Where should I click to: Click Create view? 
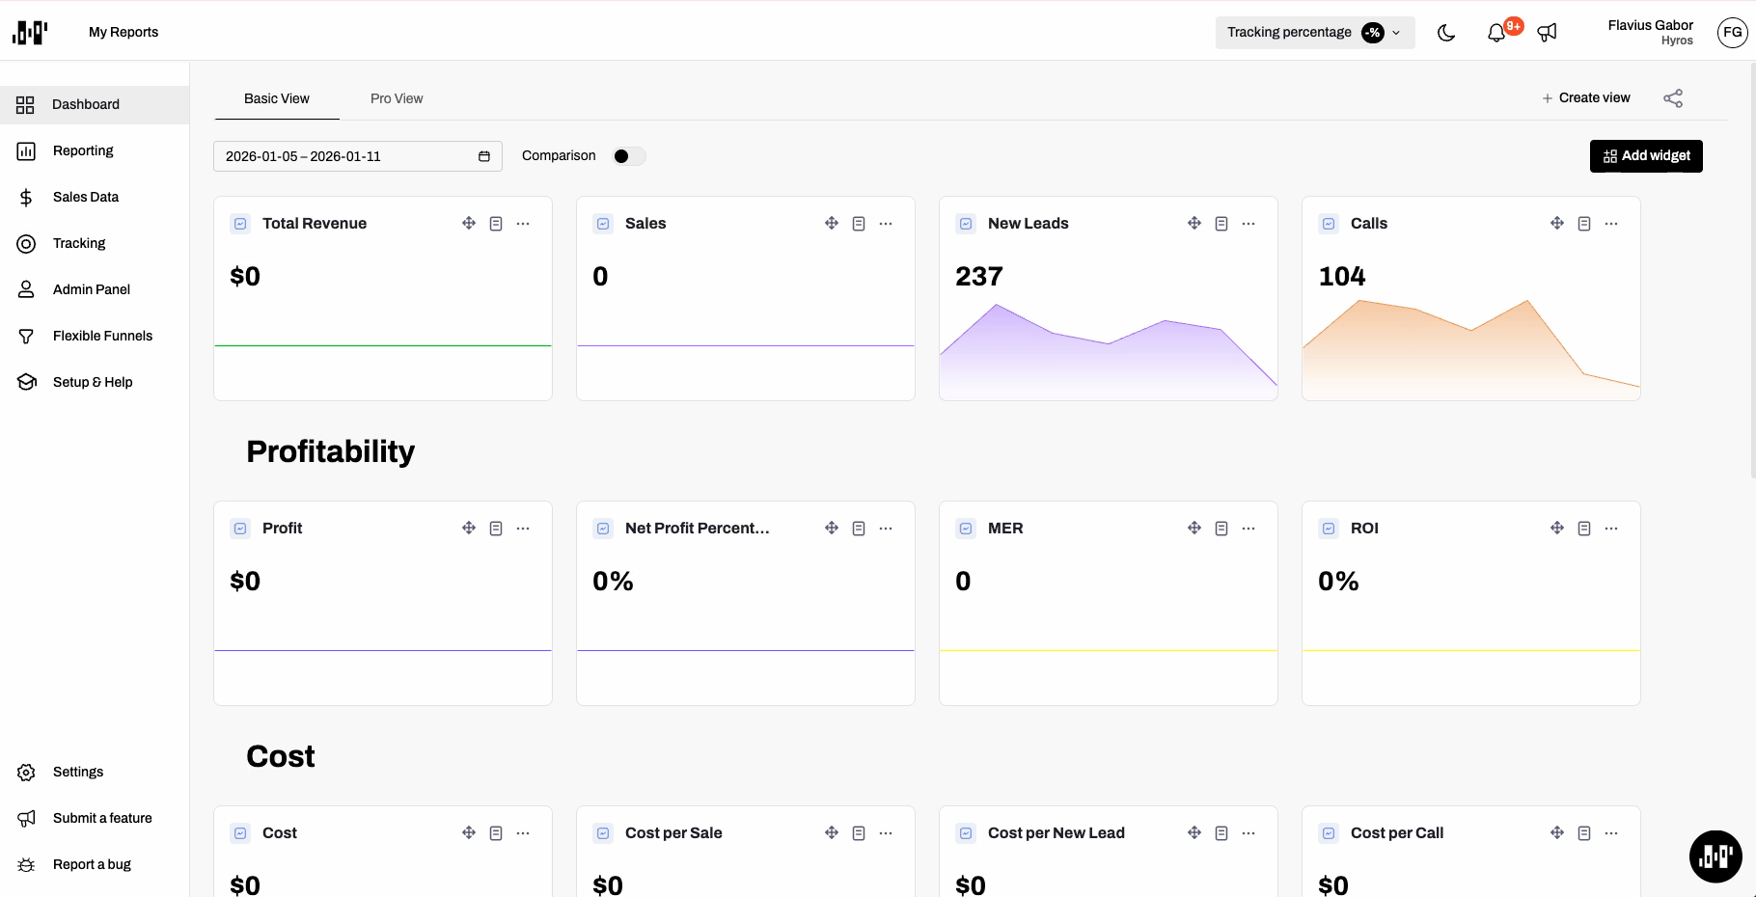(x=1585, y=98)
